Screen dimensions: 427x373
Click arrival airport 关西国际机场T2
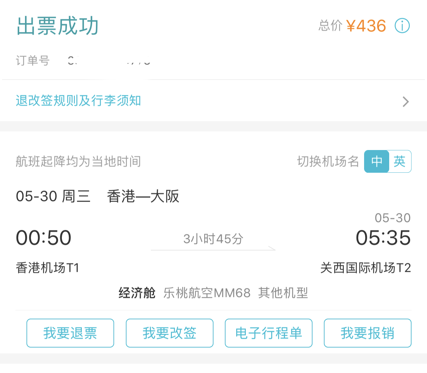pos(366,267)
